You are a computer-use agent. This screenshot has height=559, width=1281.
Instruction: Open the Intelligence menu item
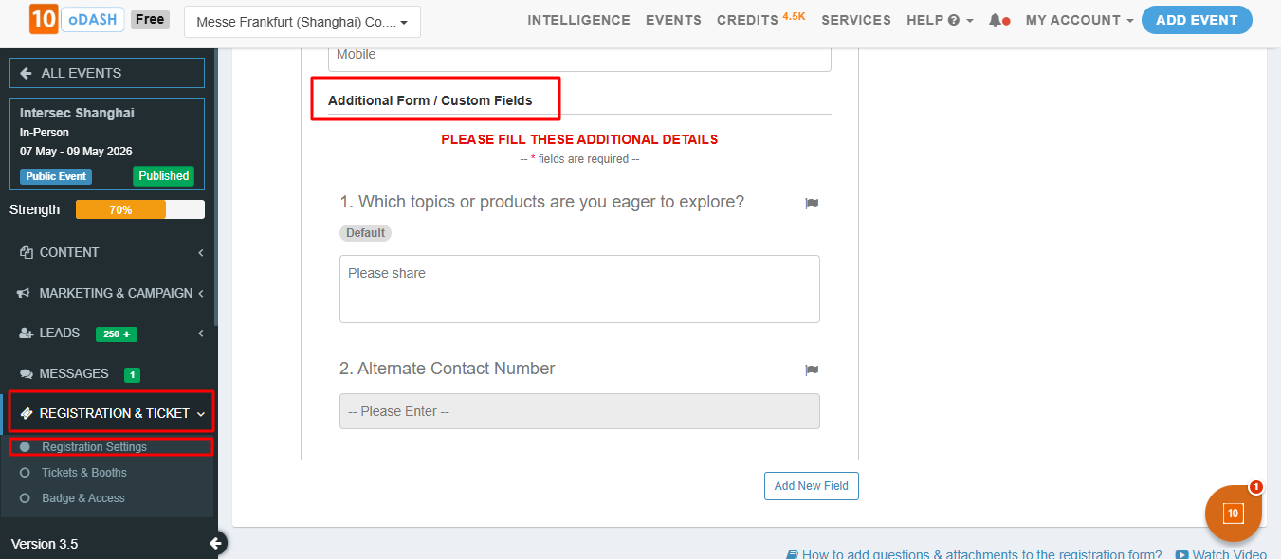click(578, 20)
